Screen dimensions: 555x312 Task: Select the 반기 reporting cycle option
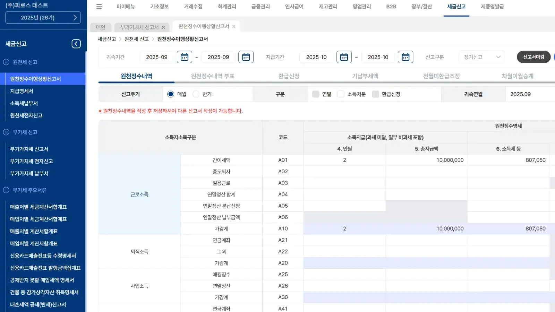click(196, 94)
